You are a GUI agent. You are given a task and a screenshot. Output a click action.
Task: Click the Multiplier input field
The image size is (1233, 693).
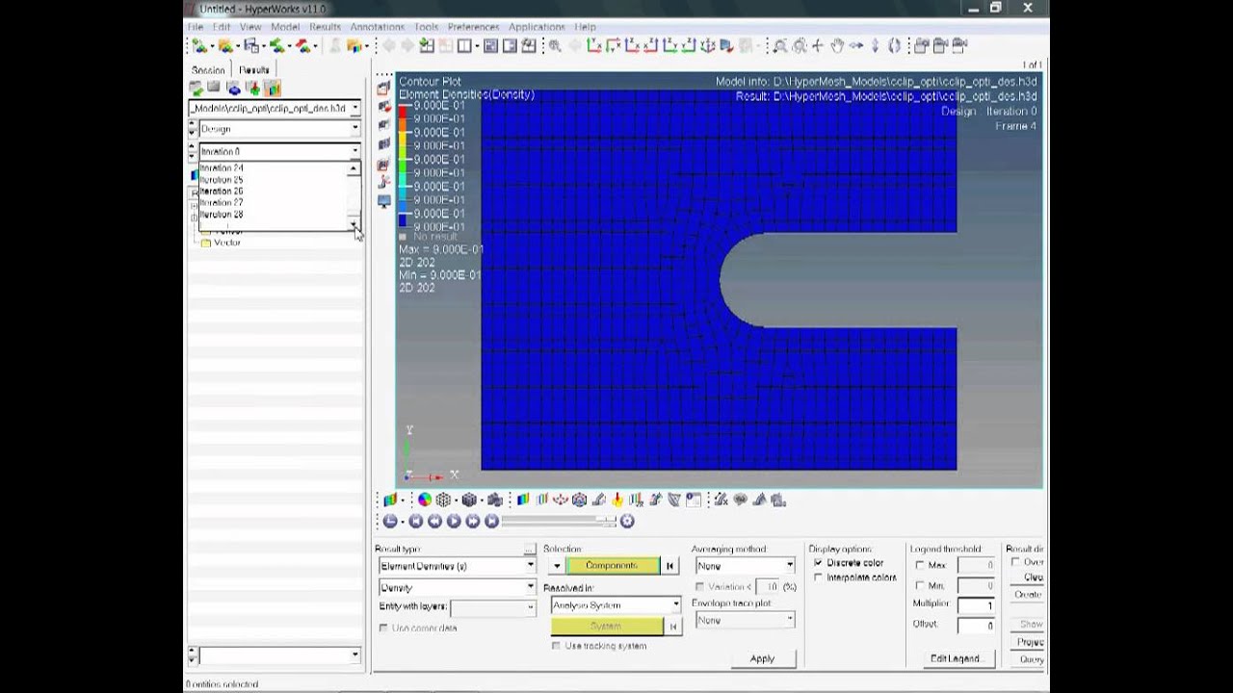click(976, 604)
